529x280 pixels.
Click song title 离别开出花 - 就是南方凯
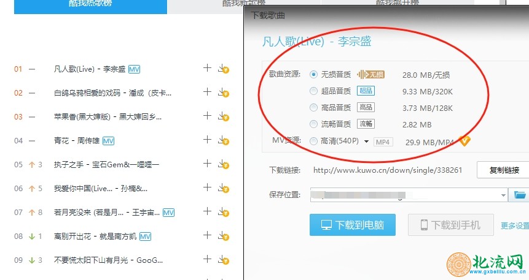pyautogui.click(x=95, y=236)
